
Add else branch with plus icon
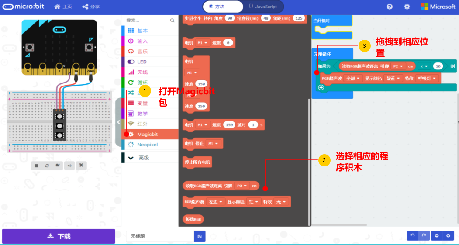pyautogui.click(x=321, y=87)
